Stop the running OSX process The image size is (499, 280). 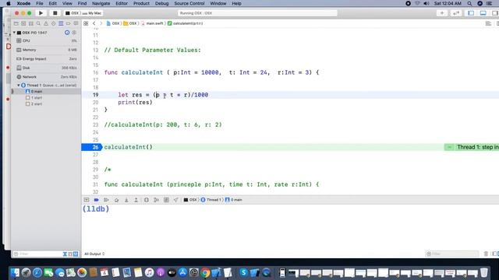pyautogui.click(x=55, y=13)
